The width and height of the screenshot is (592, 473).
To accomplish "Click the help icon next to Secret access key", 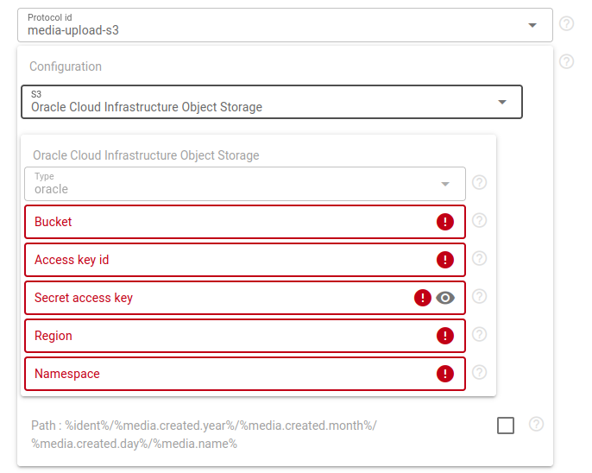I will click(480, 296).
